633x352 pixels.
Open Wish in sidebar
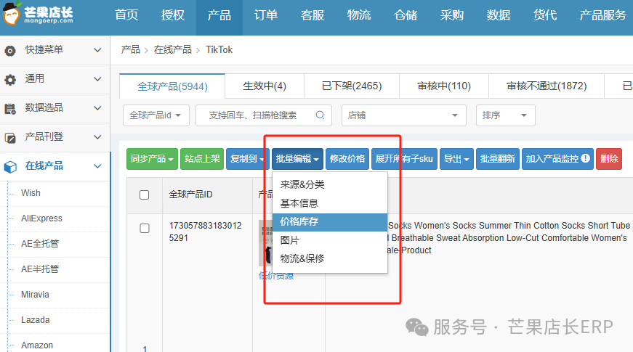31,193
